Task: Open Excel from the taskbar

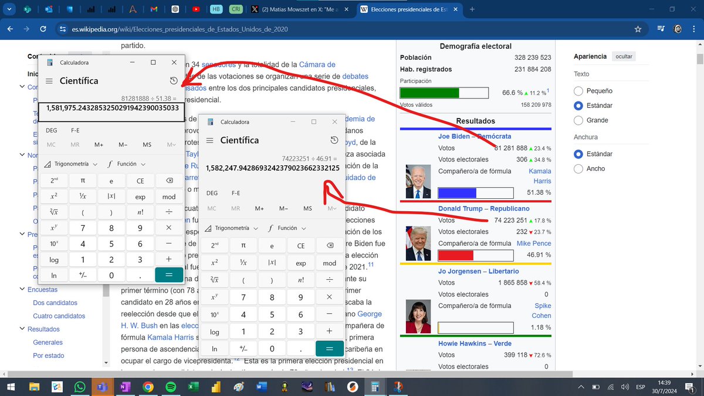Action: [193, 387]
